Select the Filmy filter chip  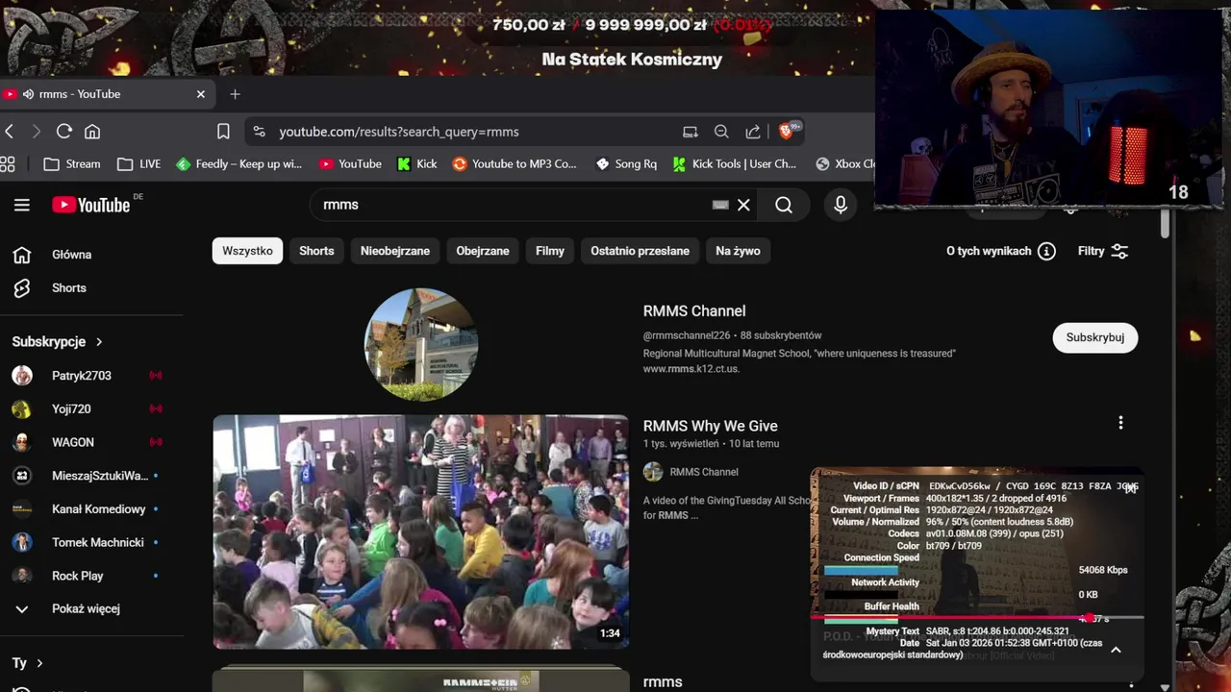(550, 251)
